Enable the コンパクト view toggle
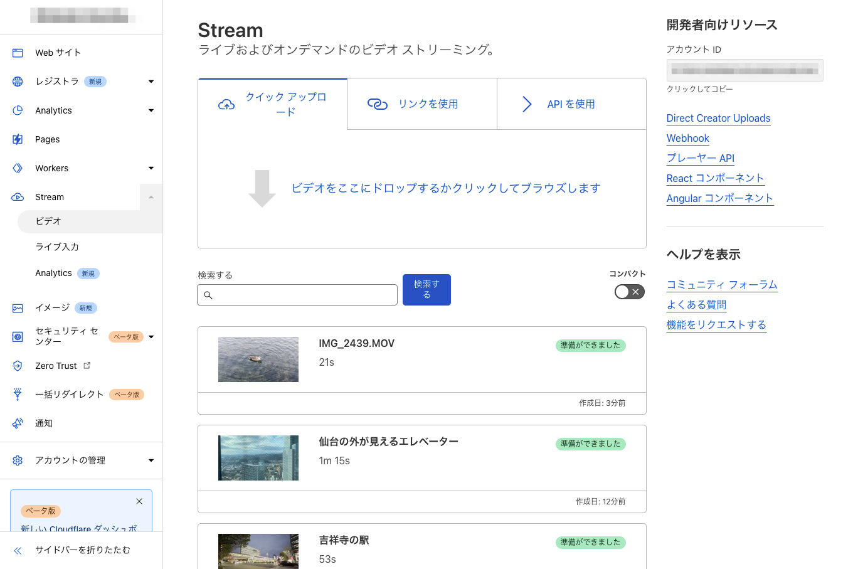 tap(629, 292)
